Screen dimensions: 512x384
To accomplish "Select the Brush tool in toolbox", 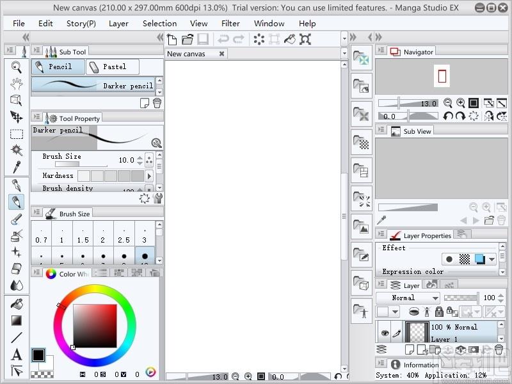I will click(x=17, y=219).
